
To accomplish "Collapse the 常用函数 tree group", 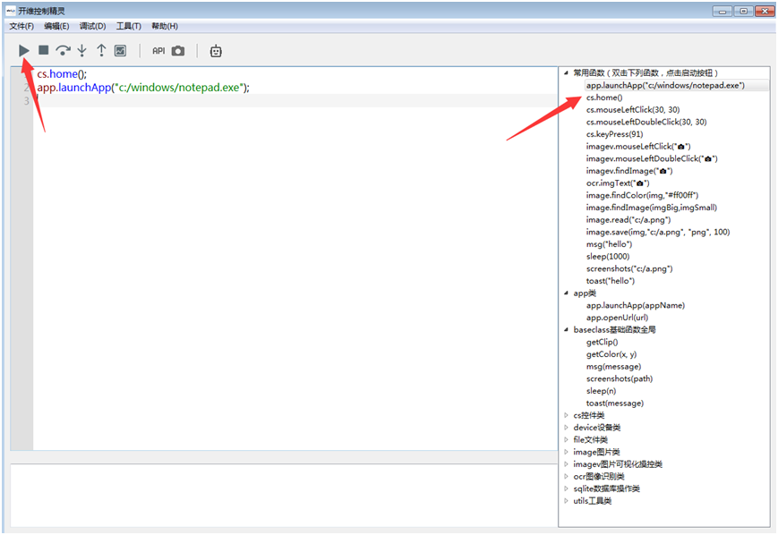I will point(566,72).
